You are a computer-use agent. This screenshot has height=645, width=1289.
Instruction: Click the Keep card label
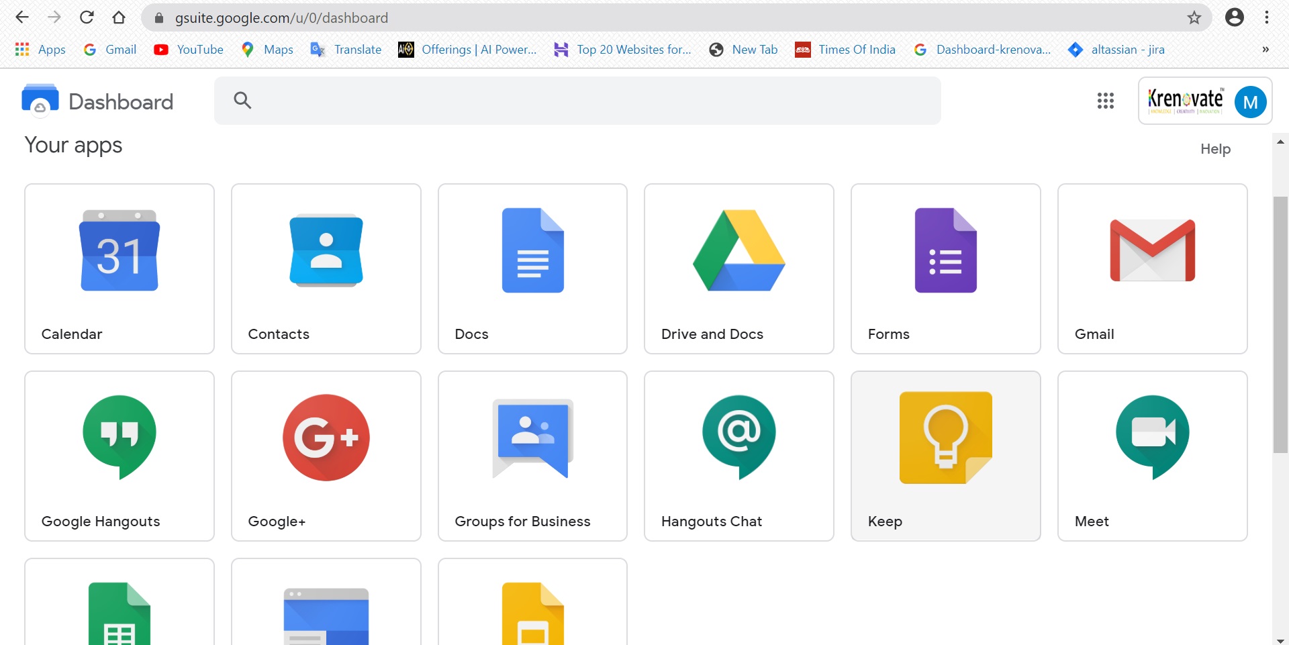pos(885,522)
